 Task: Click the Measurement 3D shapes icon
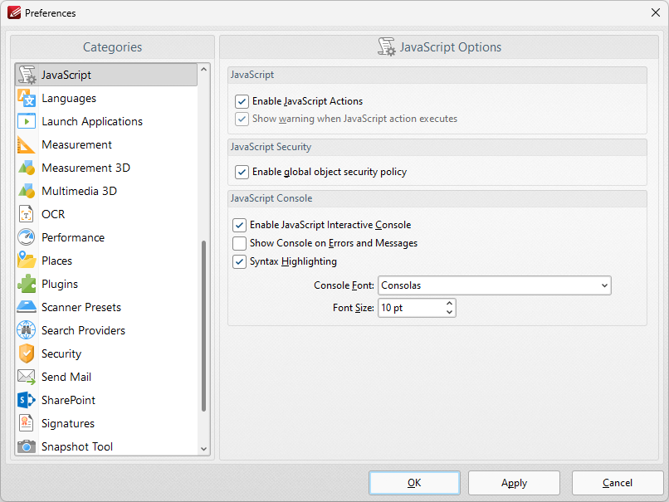pos(27,168)
